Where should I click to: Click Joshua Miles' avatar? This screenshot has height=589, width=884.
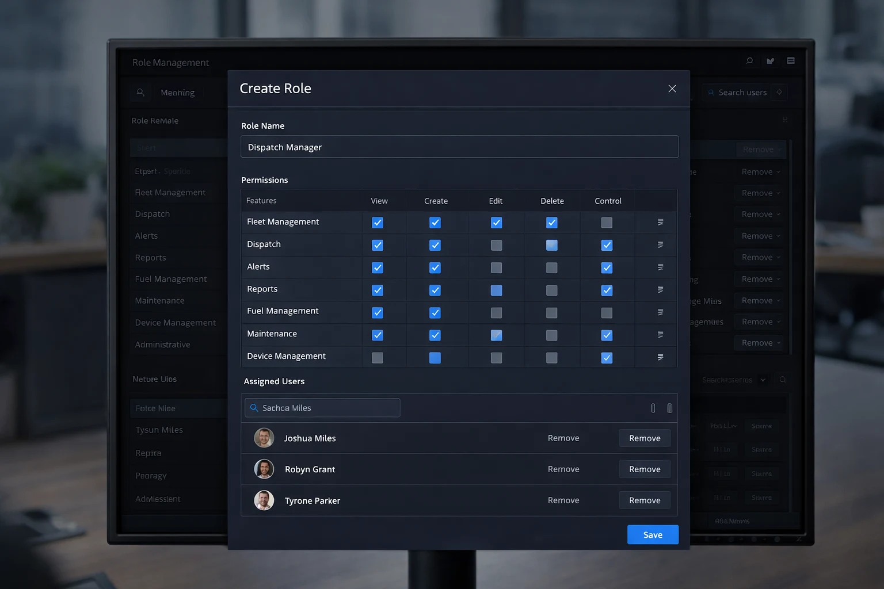point(264,438)
